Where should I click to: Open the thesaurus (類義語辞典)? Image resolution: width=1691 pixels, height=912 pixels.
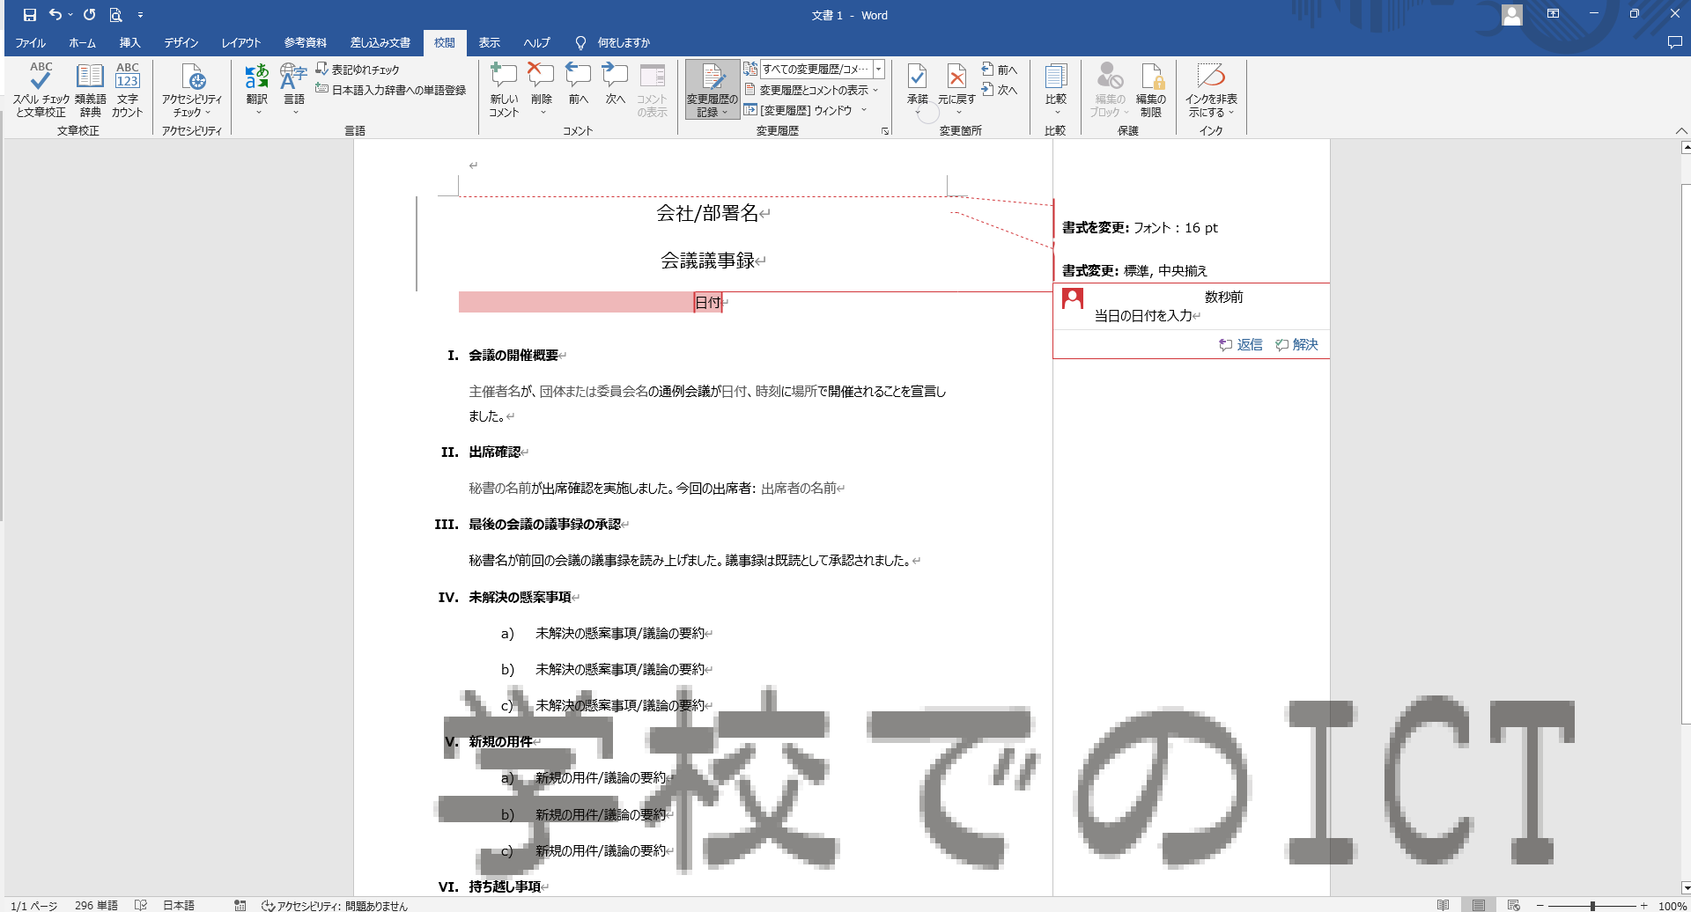tap(90, 90)
